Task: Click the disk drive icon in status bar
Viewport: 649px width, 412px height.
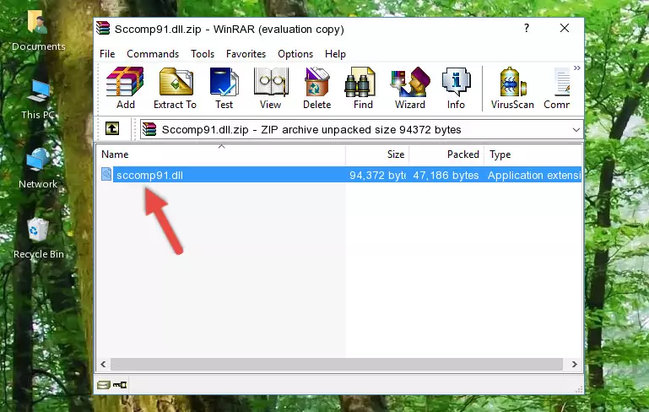Action: coord(104,385)
